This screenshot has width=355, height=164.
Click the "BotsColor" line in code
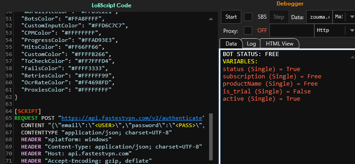(63, 19)
